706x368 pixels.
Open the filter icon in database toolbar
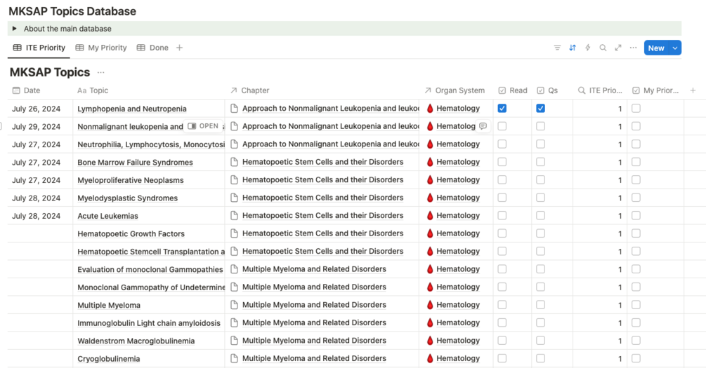[557, 48]
